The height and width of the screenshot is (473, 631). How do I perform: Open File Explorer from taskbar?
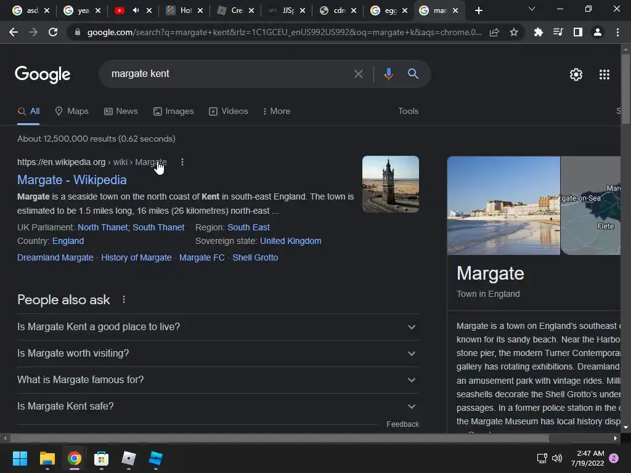pos(47,458)
